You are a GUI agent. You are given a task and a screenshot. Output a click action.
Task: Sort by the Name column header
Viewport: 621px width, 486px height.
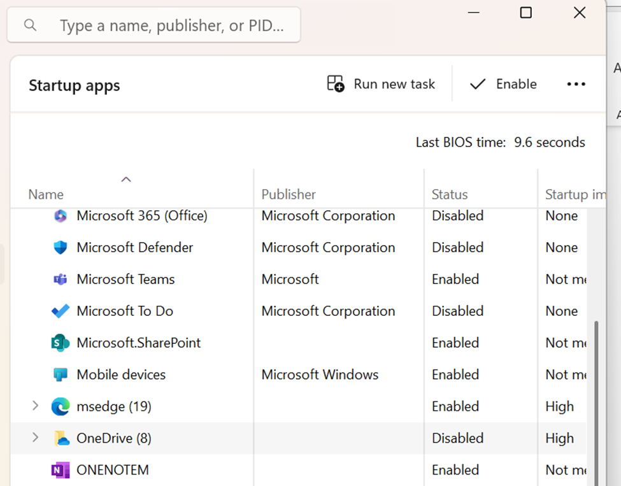46,194
